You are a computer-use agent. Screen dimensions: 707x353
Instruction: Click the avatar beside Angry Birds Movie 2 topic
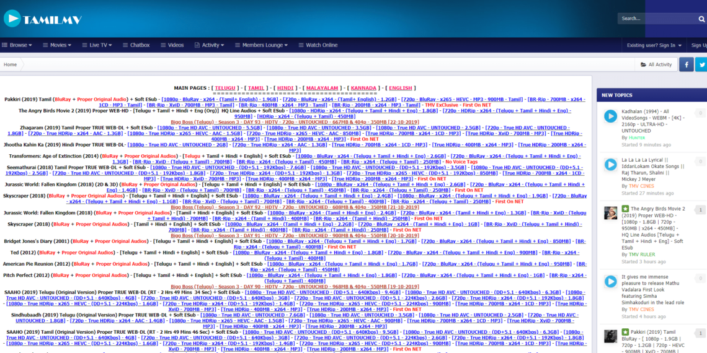(x=610, y=213)
